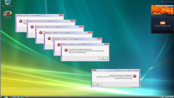The height and width of the screenshot is (98, 174).
Task: Click 'This application has failed to start' message in frontmost dialog
Action: coord(86,51)
